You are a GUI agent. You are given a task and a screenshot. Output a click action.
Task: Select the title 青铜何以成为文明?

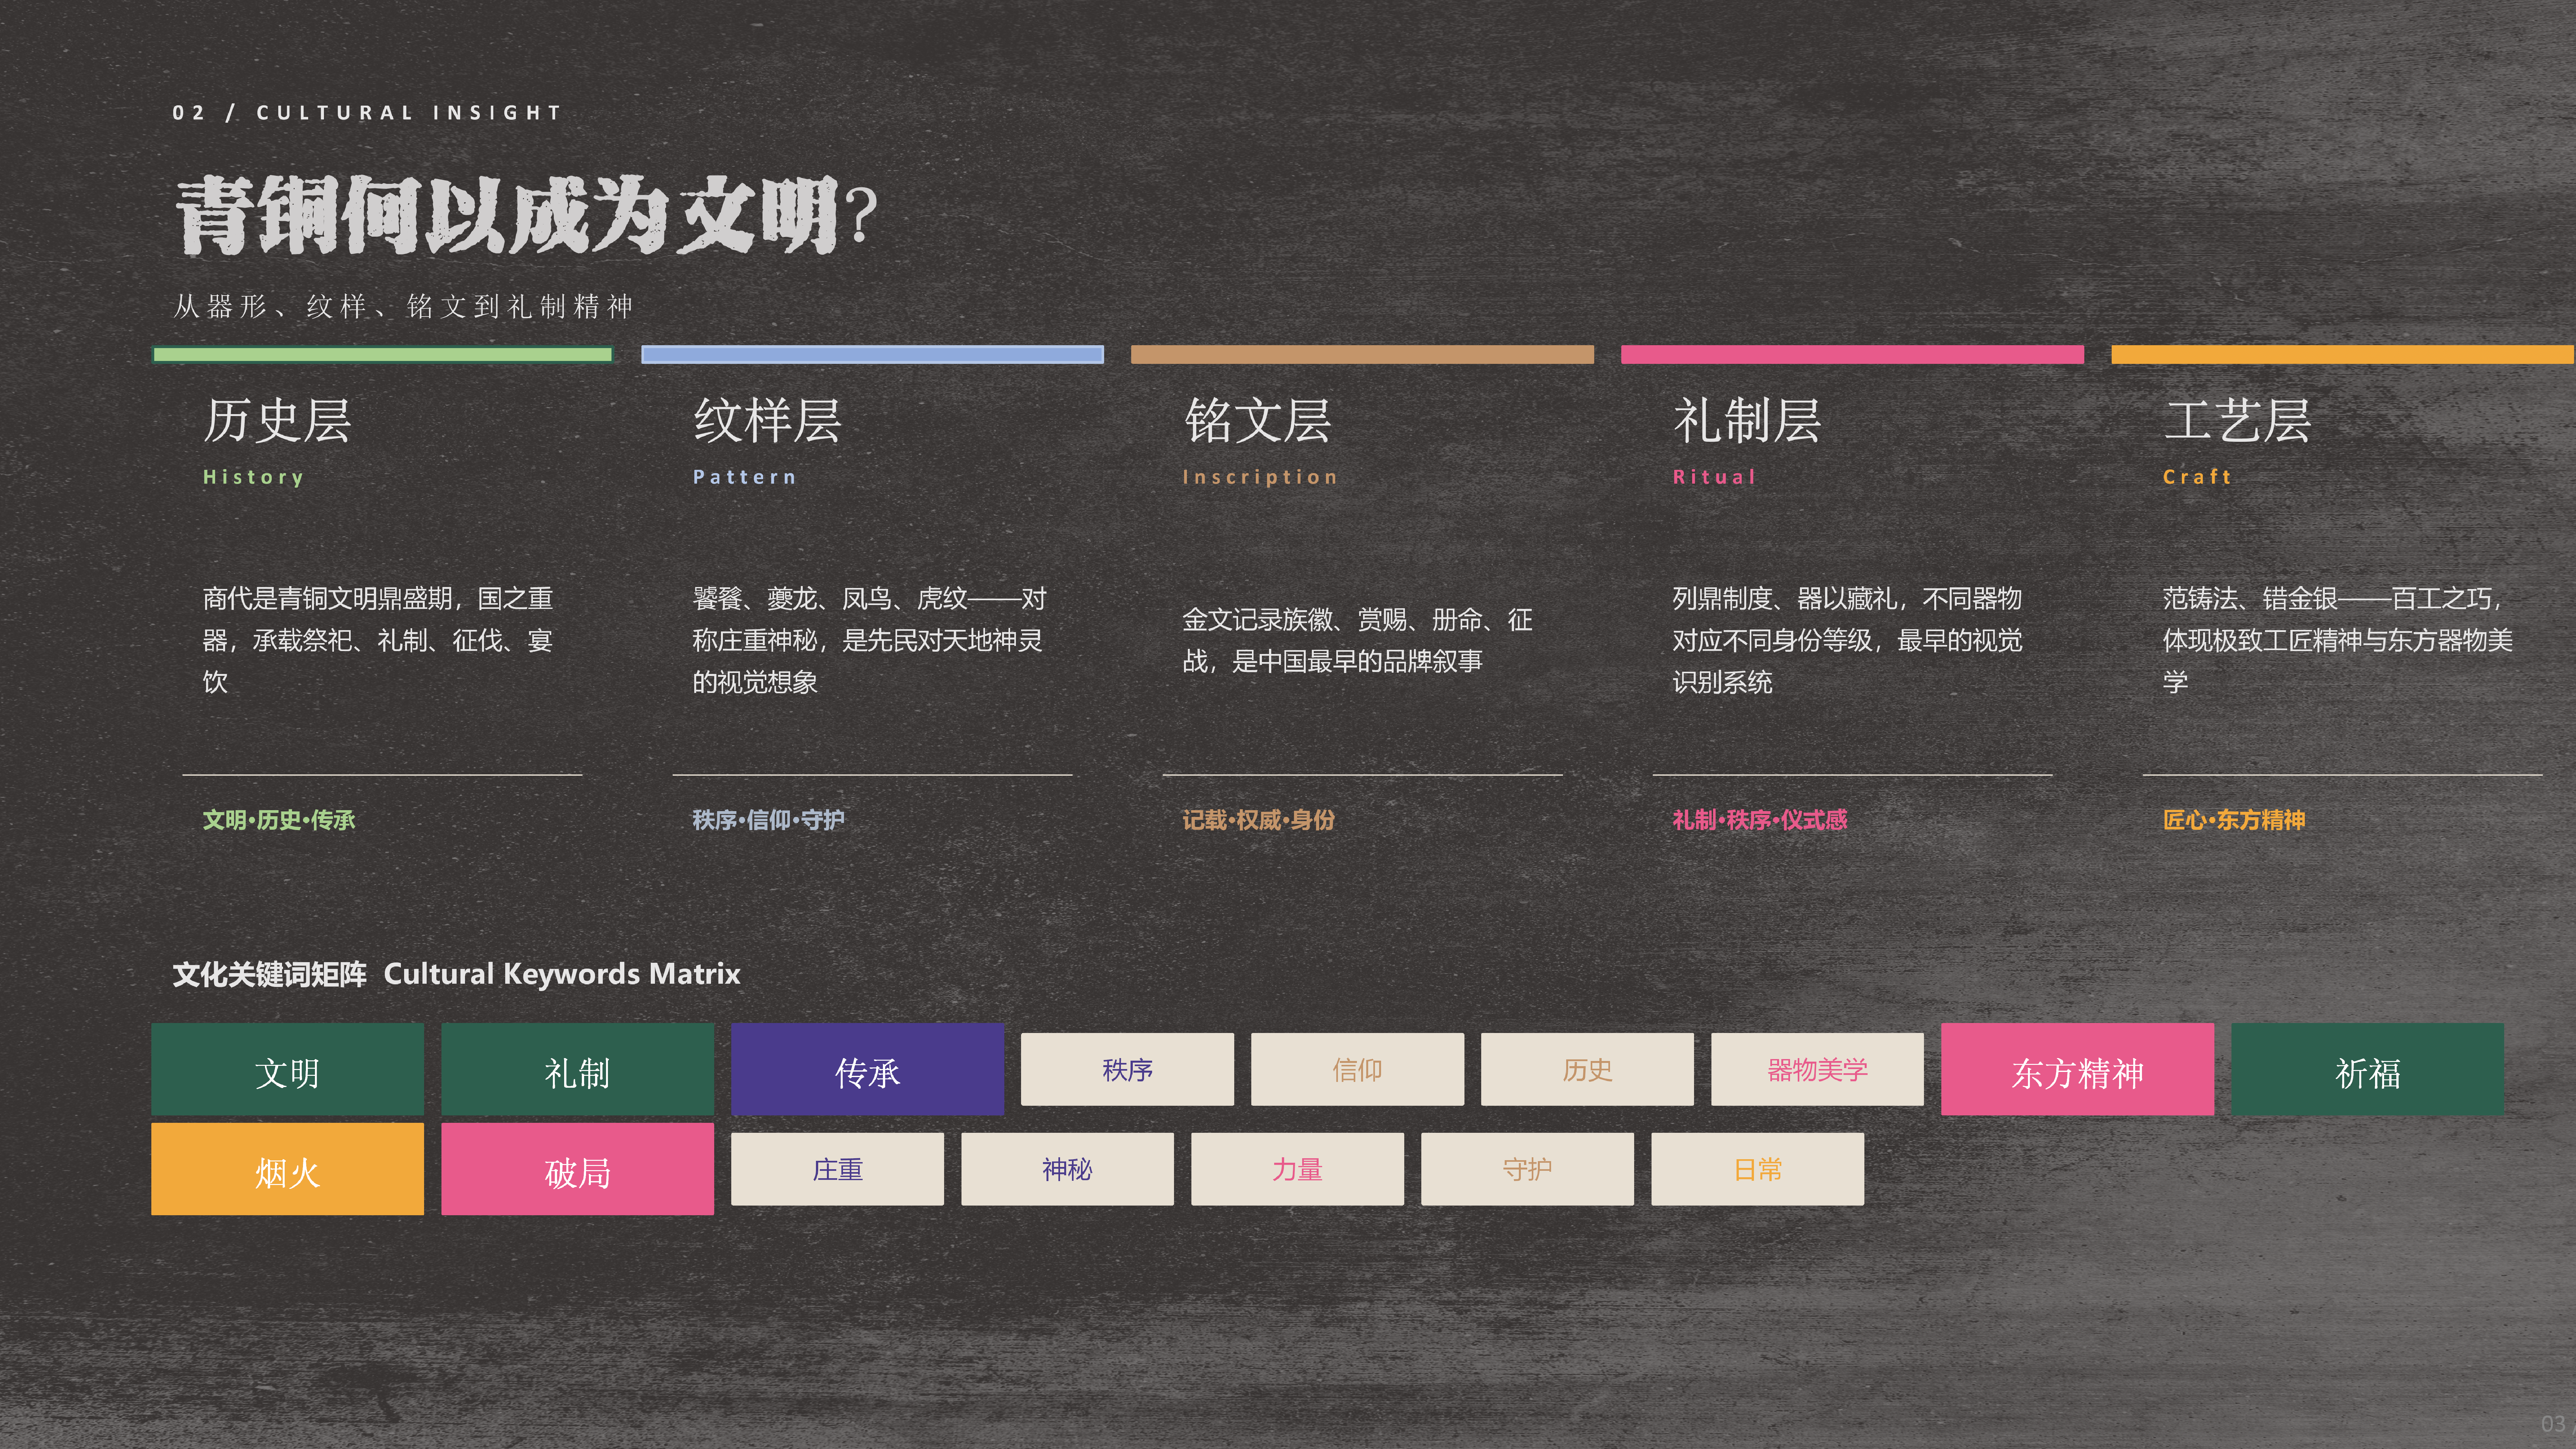(527, 215)
